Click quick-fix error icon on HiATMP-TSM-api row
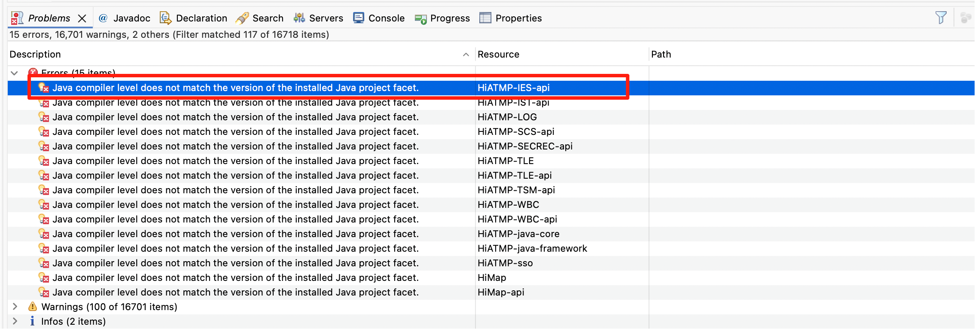The height and width of the screenshot is (329, 975). [x=44, y=190]
